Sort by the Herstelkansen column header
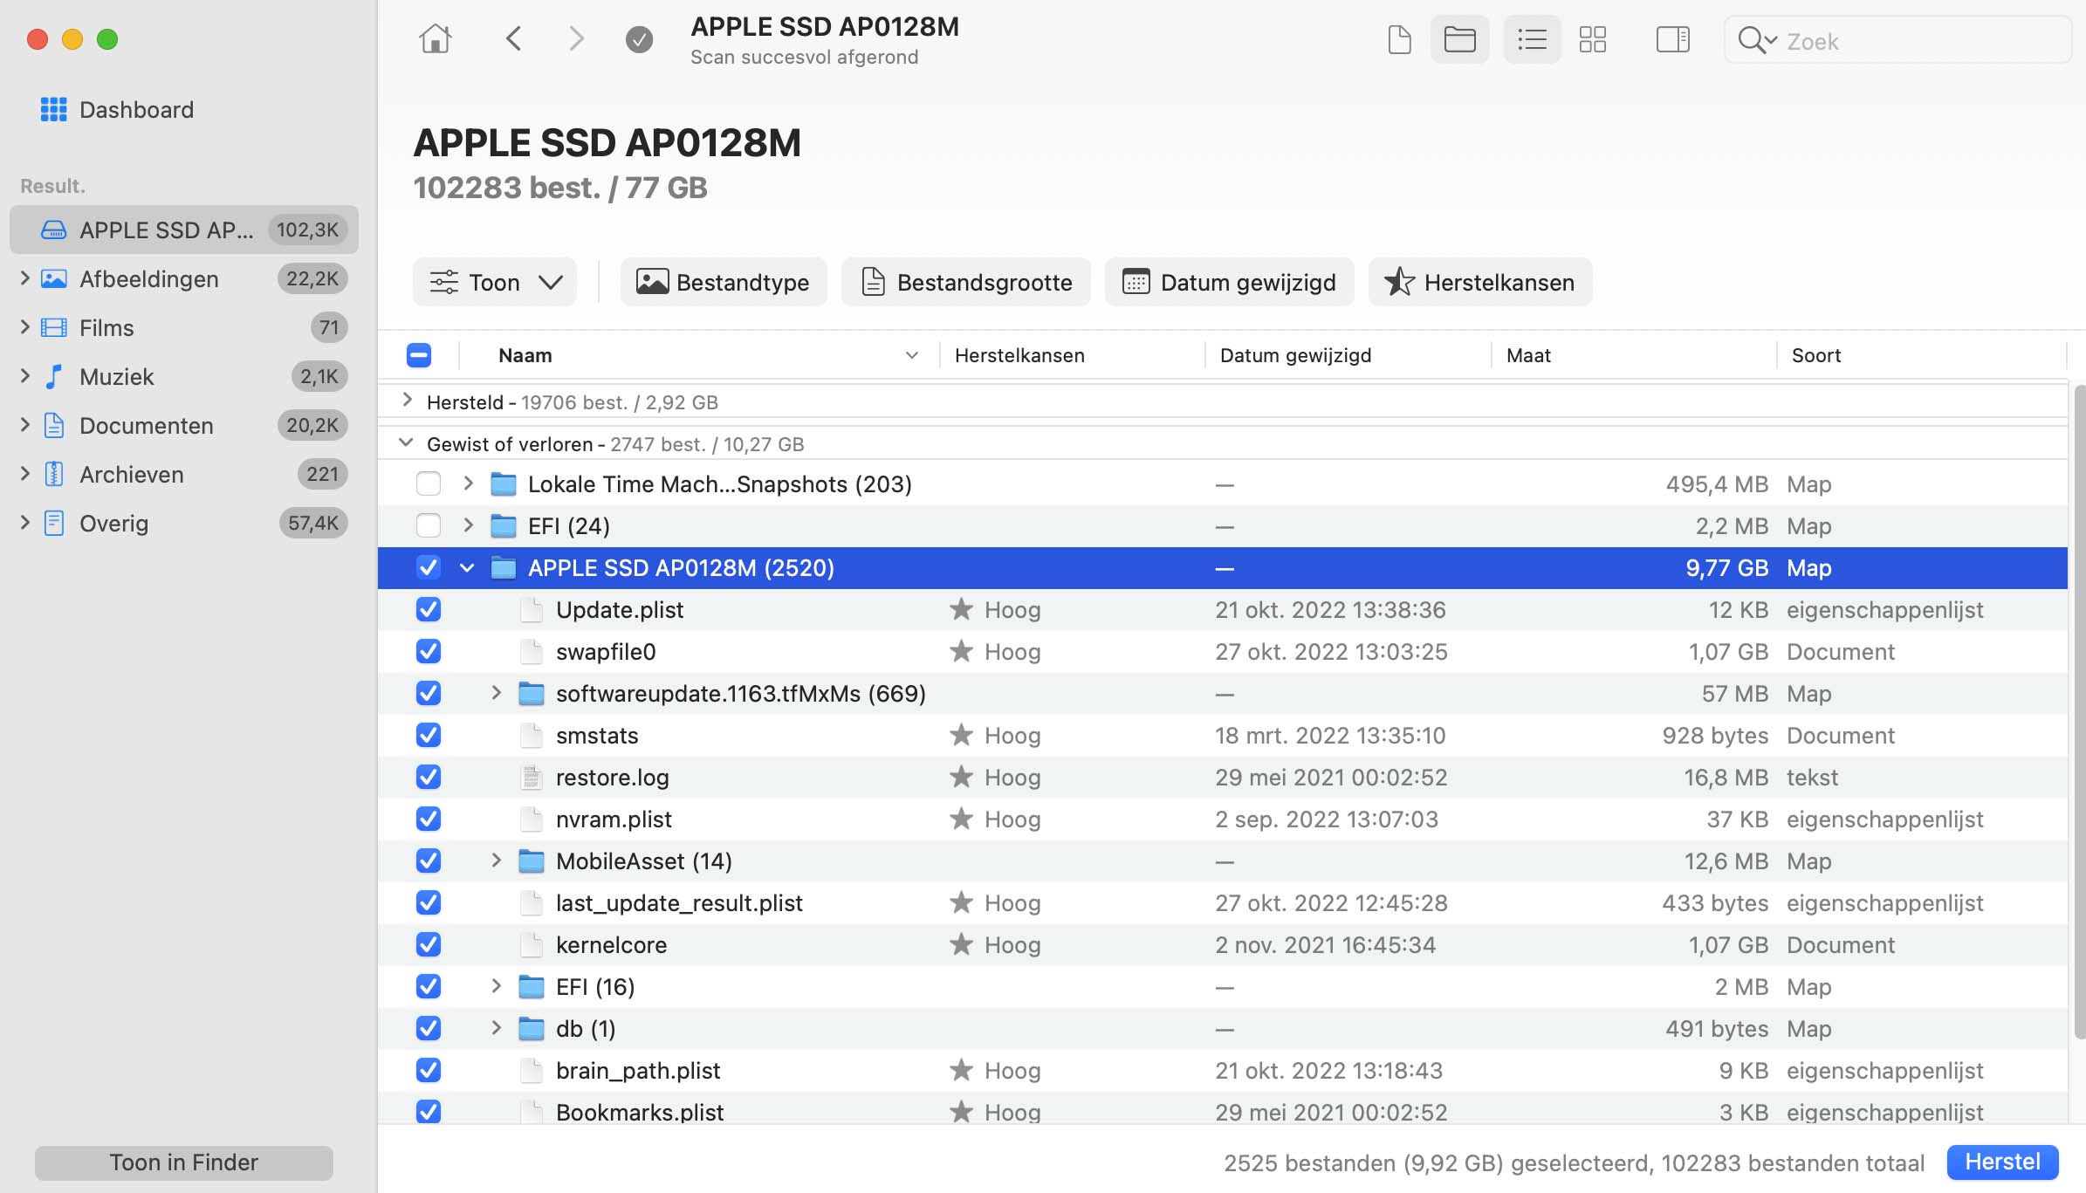The image size is (2086, 1193). coord(1073,355)
